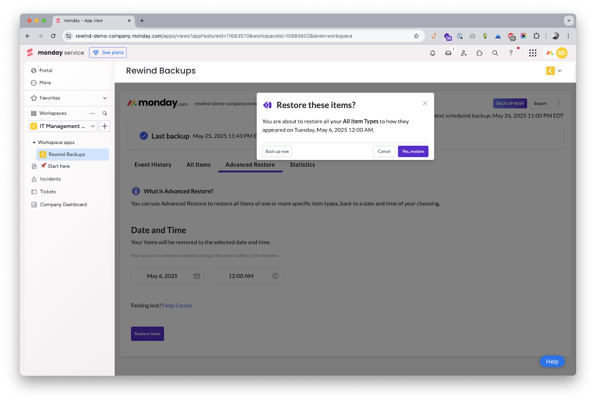Click the clock icon in time field

[275, 276]
